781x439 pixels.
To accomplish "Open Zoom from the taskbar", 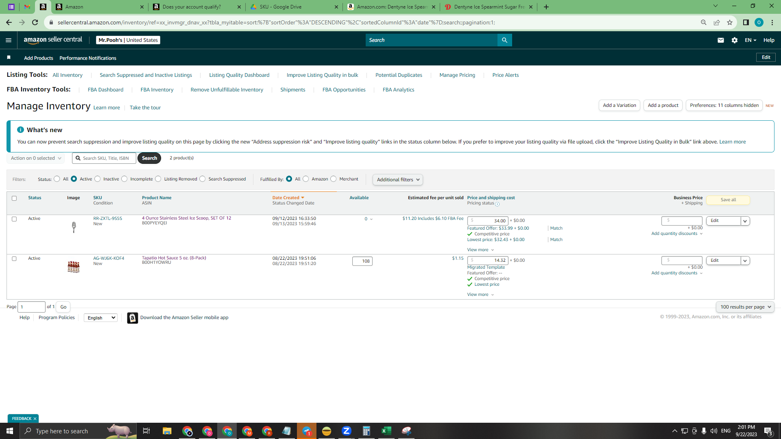I will point(346,431).
